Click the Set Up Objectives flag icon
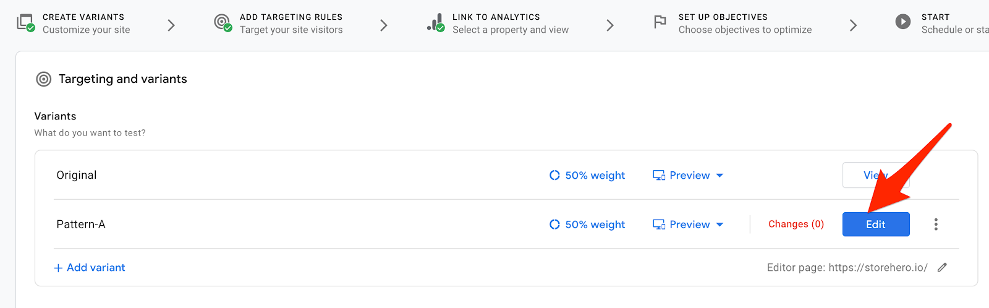 pos(660,22)
